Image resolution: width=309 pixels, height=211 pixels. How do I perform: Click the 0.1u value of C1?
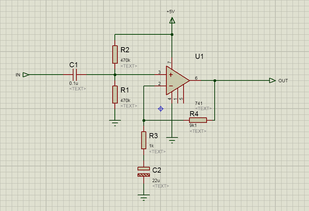74,83
